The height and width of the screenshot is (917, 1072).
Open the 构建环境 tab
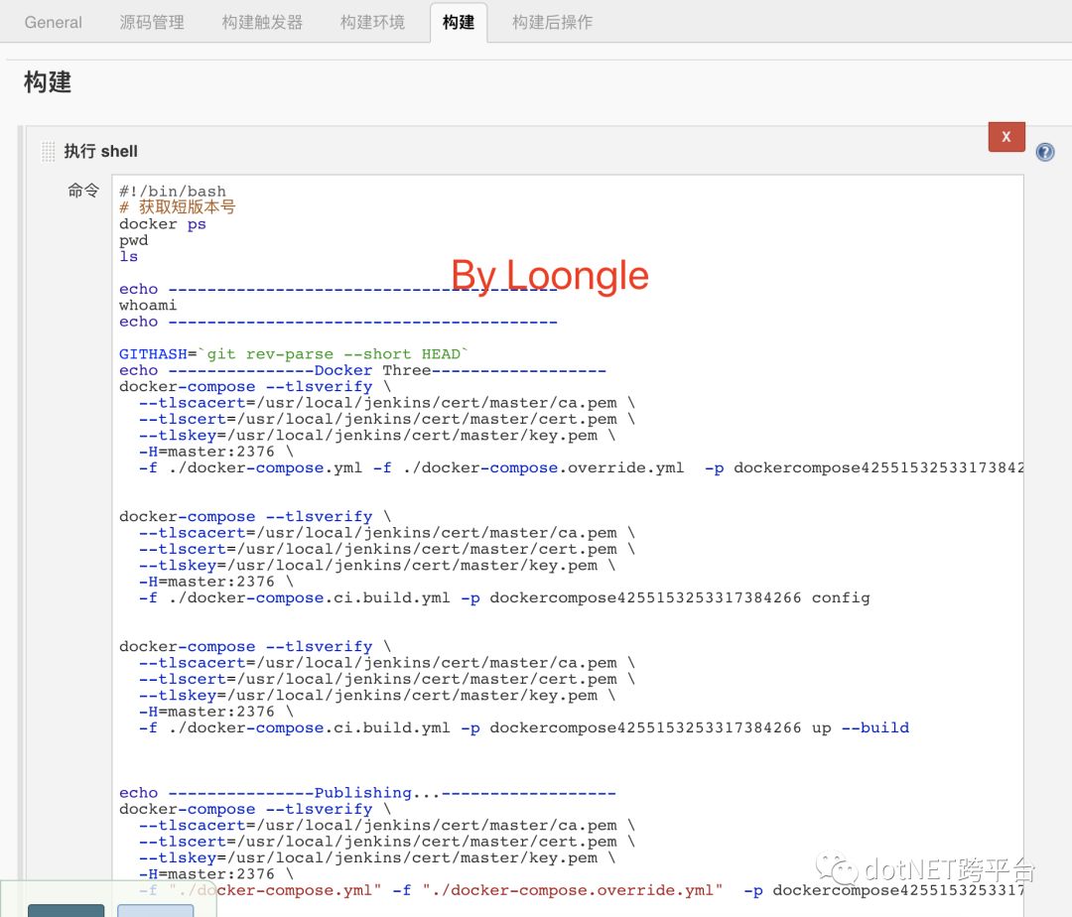372,23
